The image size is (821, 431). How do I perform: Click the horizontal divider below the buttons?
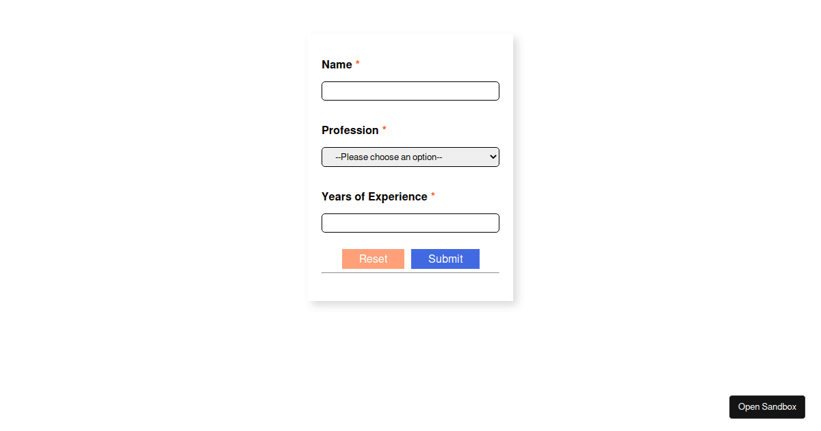pyautogui.click(x=410, y=273)
